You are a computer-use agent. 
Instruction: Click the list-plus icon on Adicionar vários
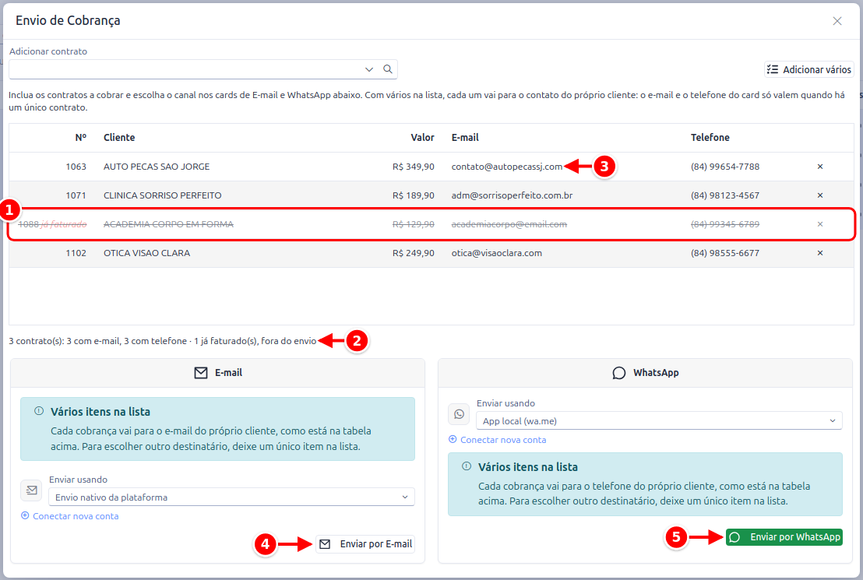pyautogui.click(x=773, y=69)
